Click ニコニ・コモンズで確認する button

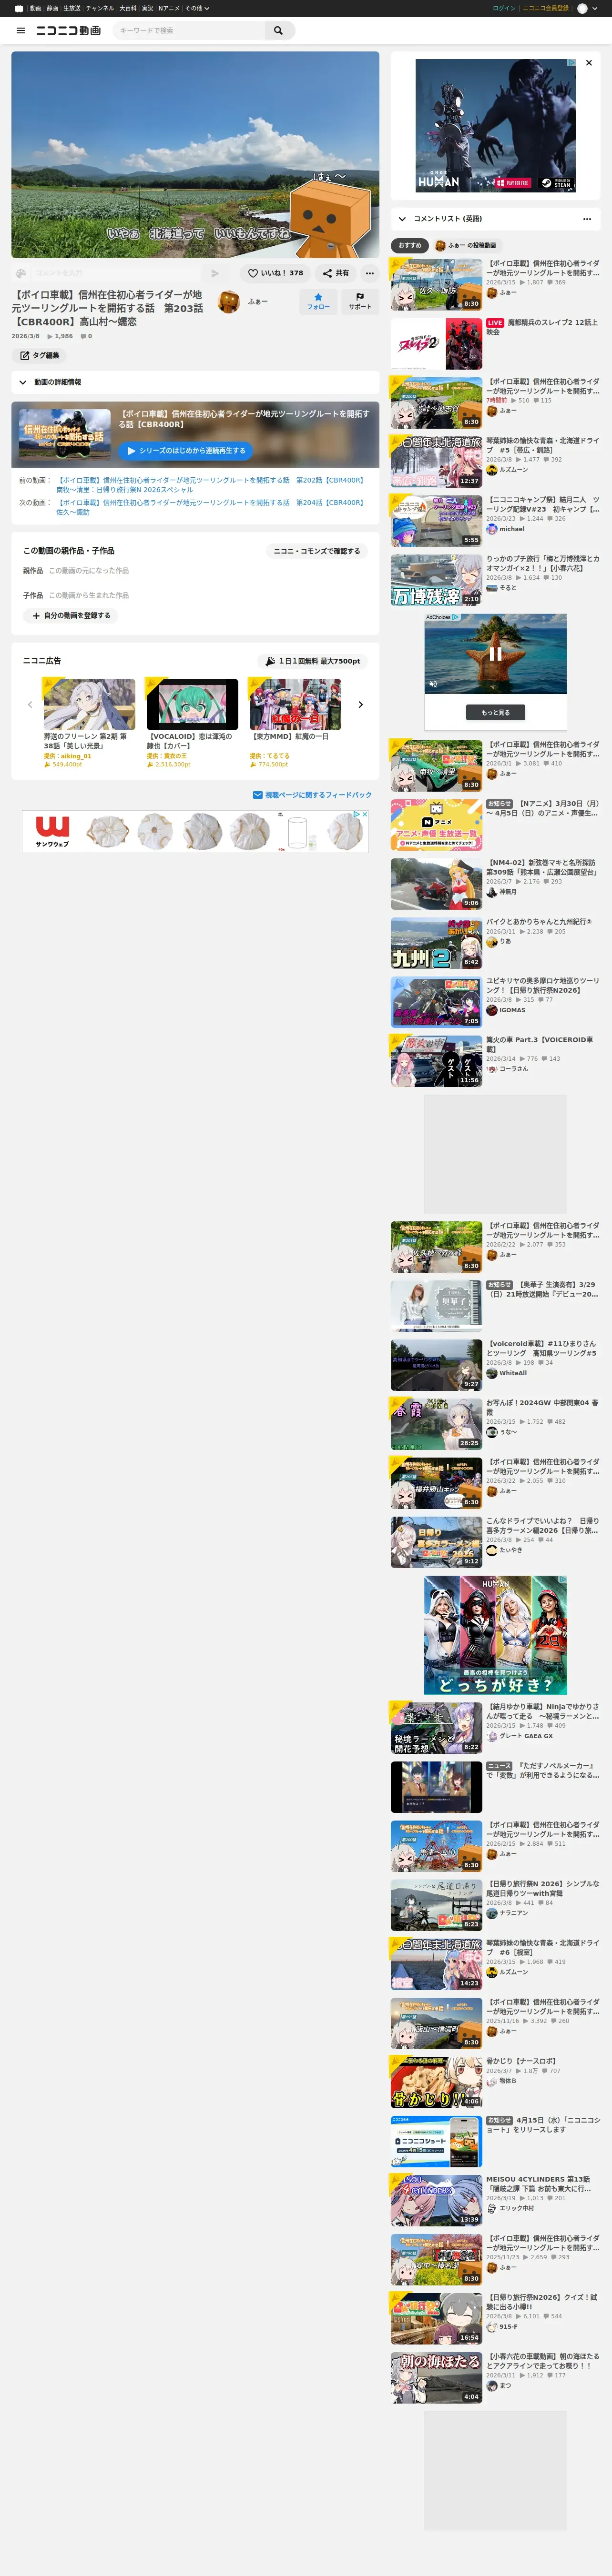317,551
